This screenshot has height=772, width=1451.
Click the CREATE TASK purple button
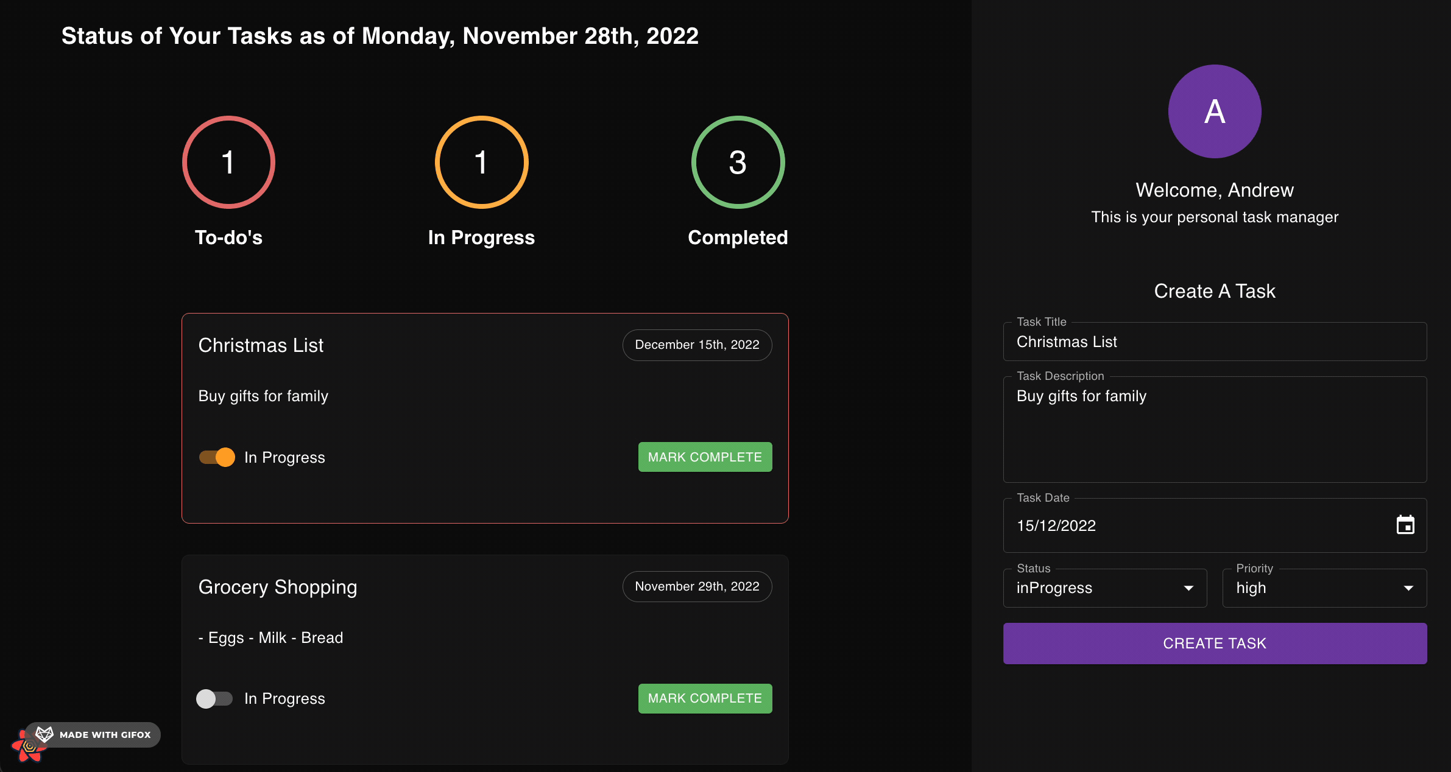click(1214, 642)
